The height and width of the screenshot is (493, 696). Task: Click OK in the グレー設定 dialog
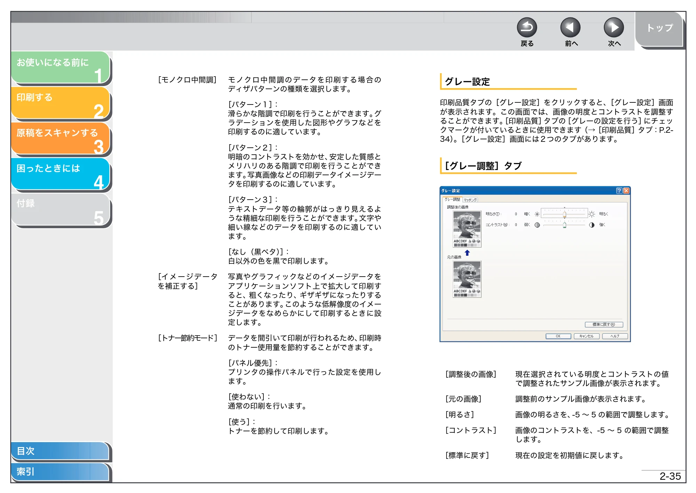click(558, 336)
